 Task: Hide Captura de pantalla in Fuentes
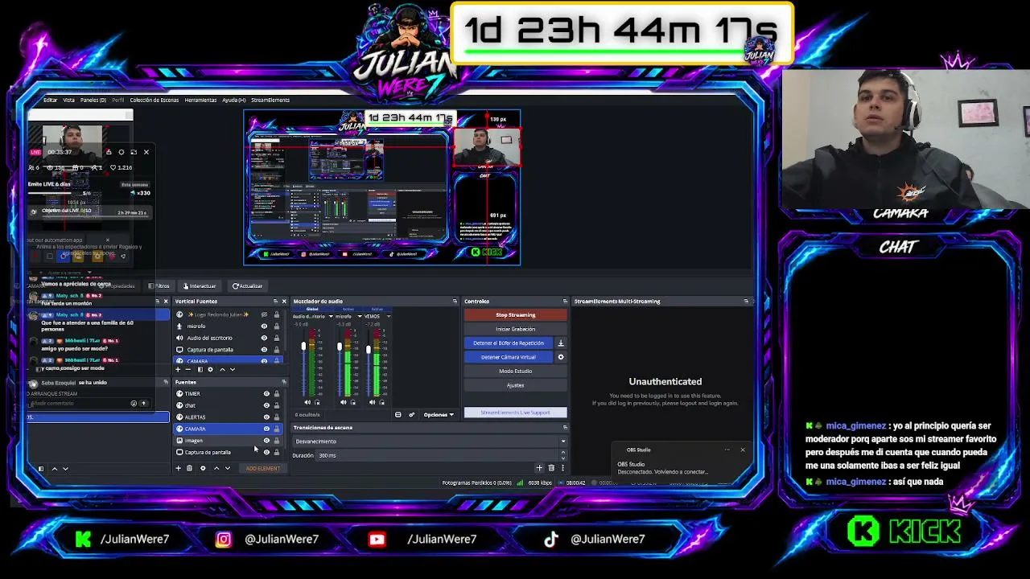tap(266, 452)
